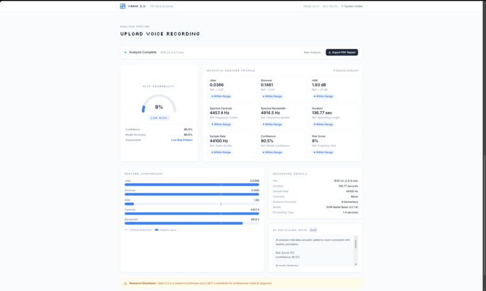The height and width of the screenshot is (291, 486).
Task: Click the Model Accuracy 80.0% row value
Action: (188, 135)
